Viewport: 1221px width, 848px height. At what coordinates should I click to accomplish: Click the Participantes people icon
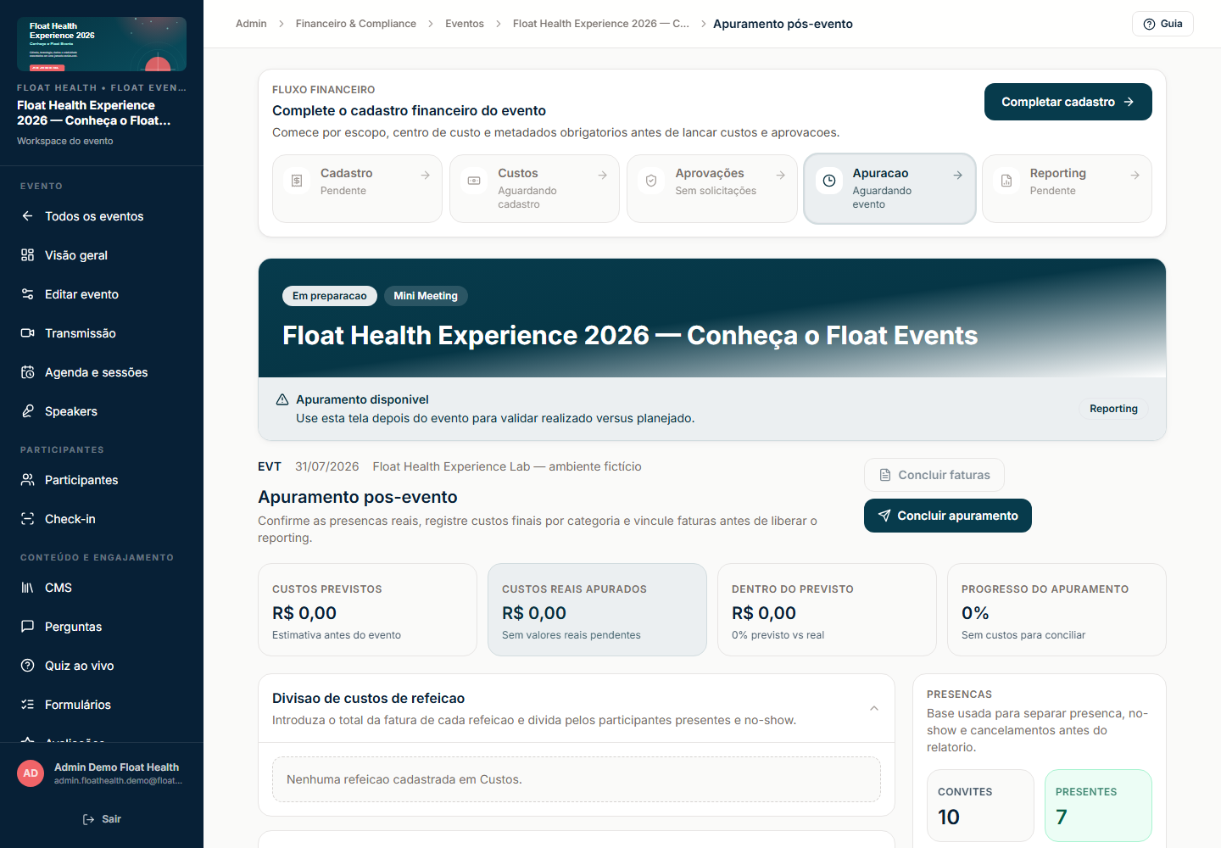[x=27, y=480]
